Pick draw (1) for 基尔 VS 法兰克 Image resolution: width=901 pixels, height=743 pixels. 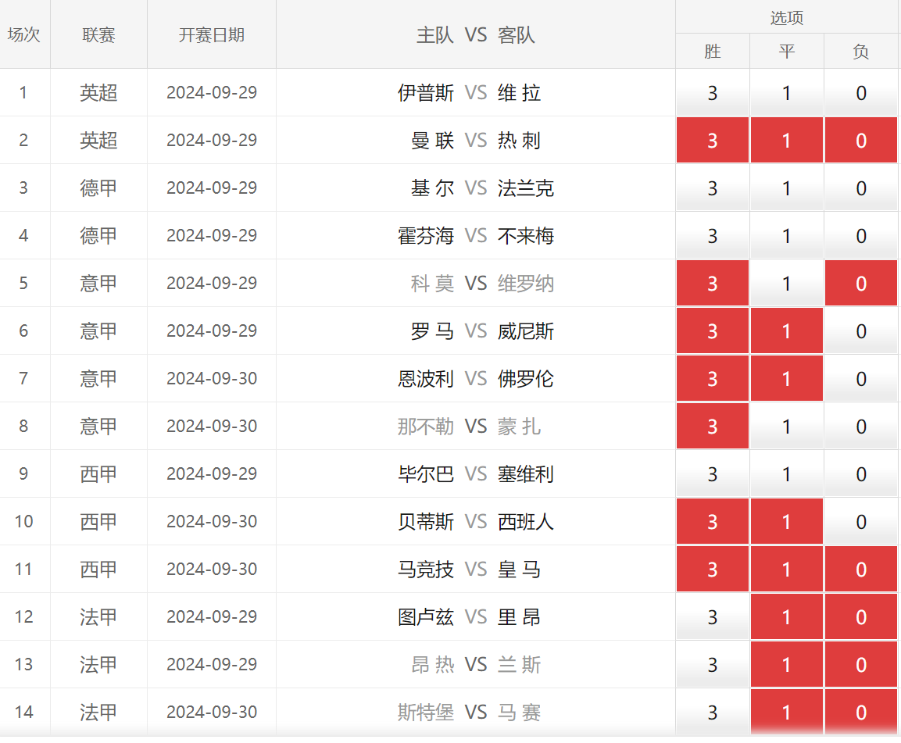[x=787, y=188]
